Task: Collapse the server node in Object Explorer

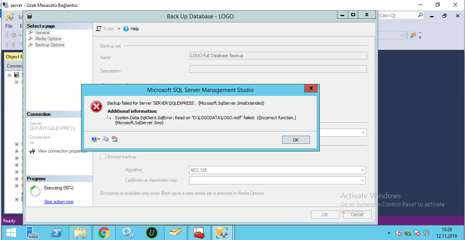Action: click(x=9, y=75)
